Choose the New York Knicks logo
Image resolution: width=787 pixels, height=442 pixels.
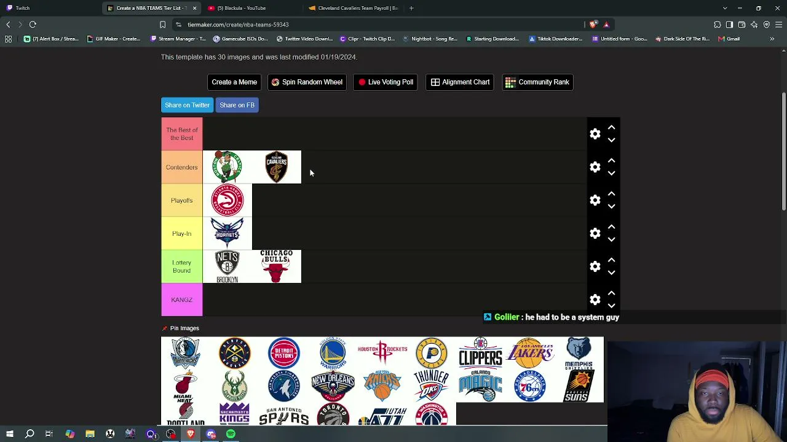[382, 386]
